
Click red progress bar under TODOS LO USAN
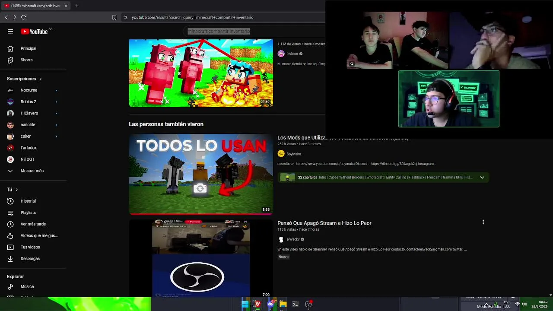(x=201, y=213)
